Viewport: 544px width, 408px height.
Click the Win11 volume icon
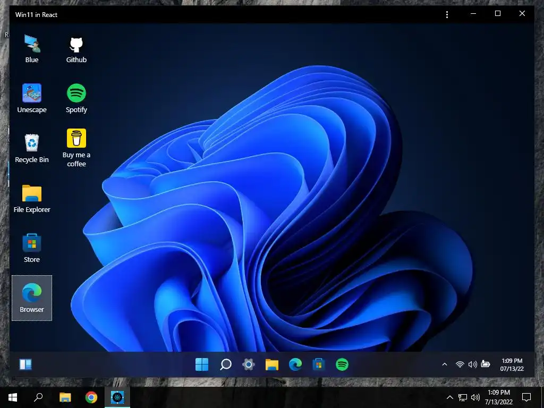pyautogui.click(x=472, y=364)
